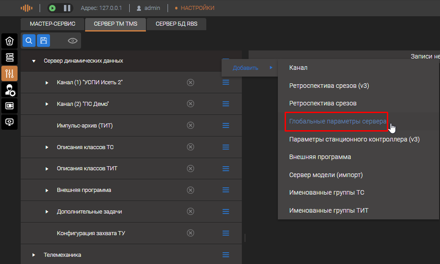440x264 pixels.
Task: Open hamburger menu for Описания классов ТС
Action: (226, 147)
